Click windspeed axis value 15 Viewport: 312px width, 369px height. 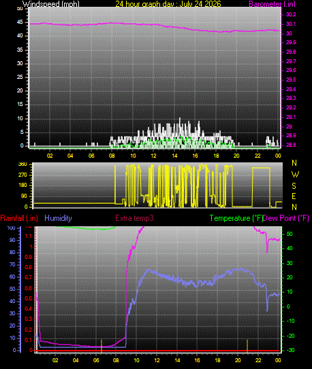pyautogui.click(x=20, y=105)
